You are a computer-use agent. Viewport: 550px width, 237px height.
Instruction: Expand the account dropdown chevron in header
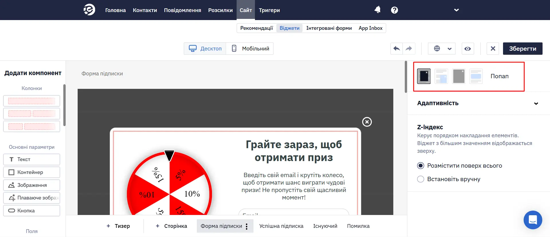pyautogui.click(x=456, y=10)
